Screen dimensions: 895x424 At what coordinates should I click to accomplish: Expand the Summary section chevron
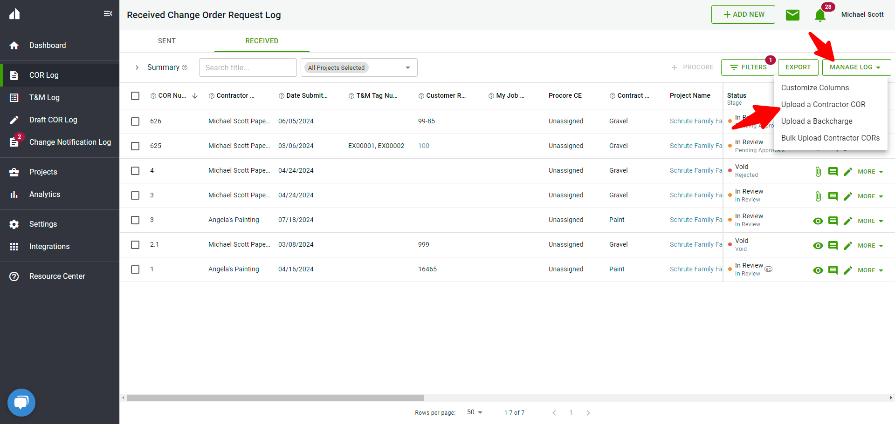[137, 67]
